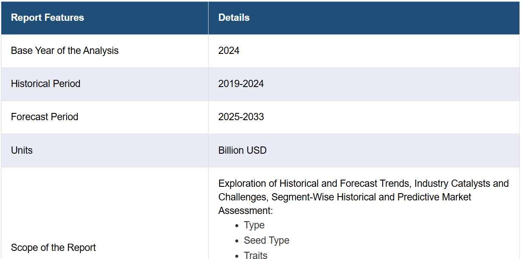Click the word "Assessment:" in the scope details
The image size is (522, 259).
245,211
